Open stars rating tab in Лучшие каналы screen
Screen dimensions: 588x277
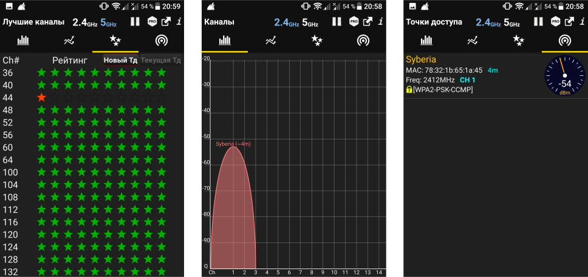click(115, 41)
